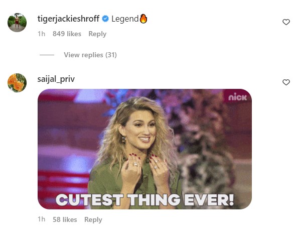Click the Legend comment text
295x235 pixels.
[x=125, y=19]
